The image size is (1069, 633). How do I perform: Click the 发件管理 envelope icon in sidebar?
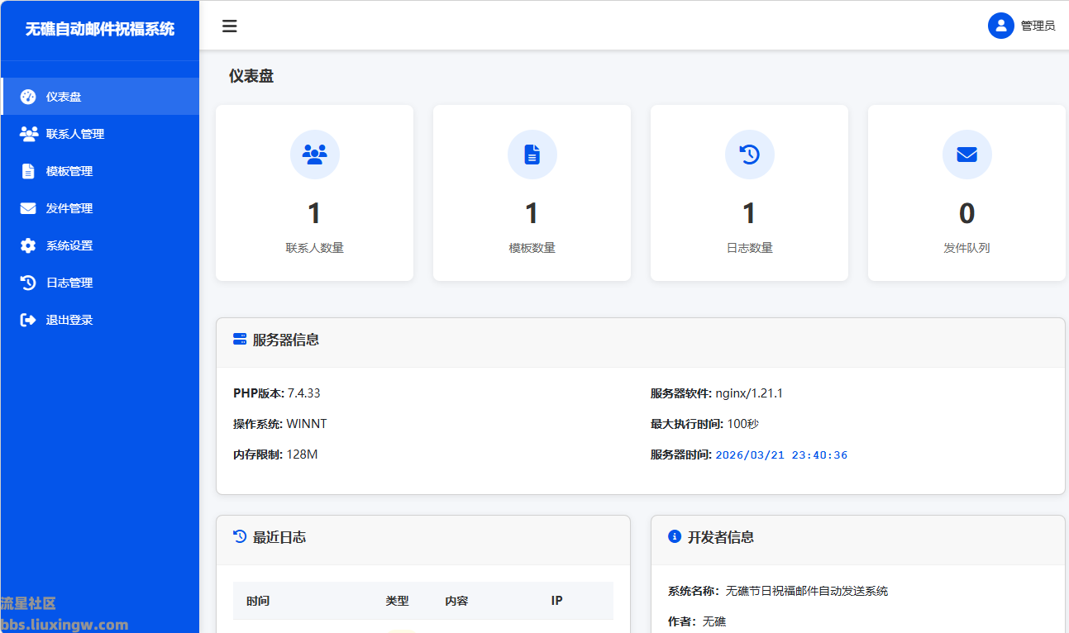(28, 208)
